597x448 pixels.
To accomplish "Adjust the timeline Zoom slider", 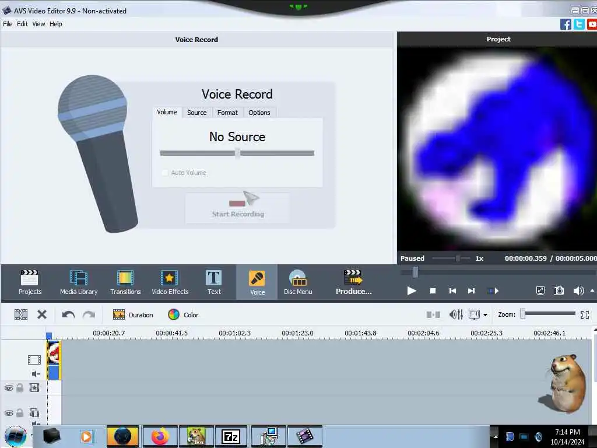I will (x=523, y=313).
